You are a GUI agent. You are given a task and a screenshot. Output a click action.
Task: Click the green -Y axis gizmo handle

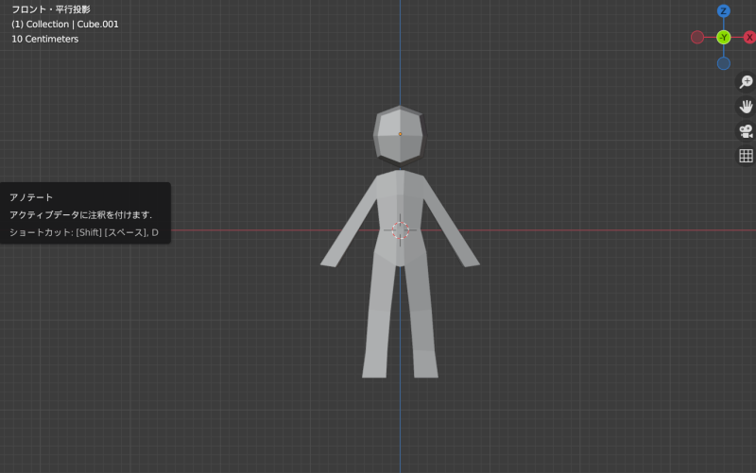[723, 37]
